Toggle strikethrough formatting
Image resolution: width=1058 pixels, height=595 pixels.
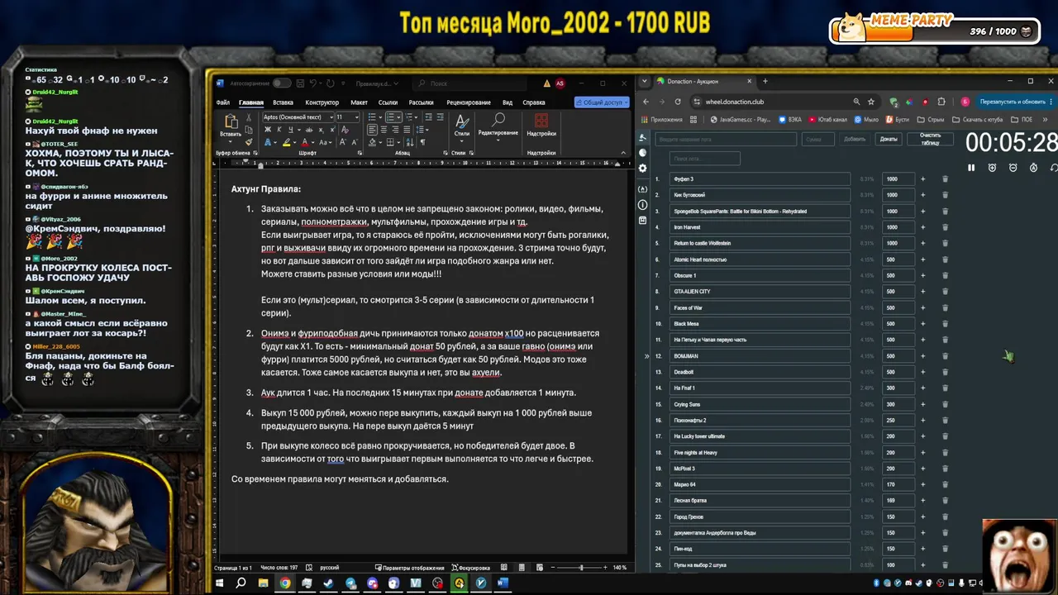point(309,130)
